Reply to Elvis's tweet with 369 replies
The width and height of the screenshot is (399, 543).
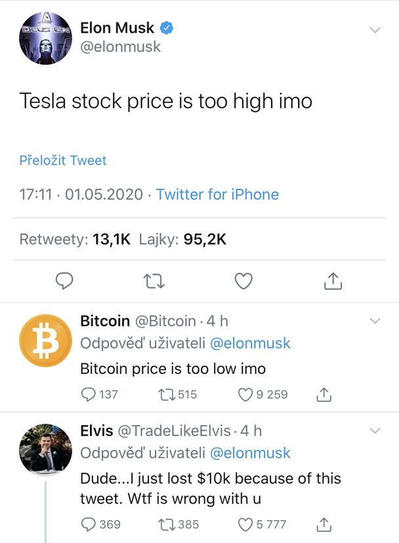(x=88, y=524)
